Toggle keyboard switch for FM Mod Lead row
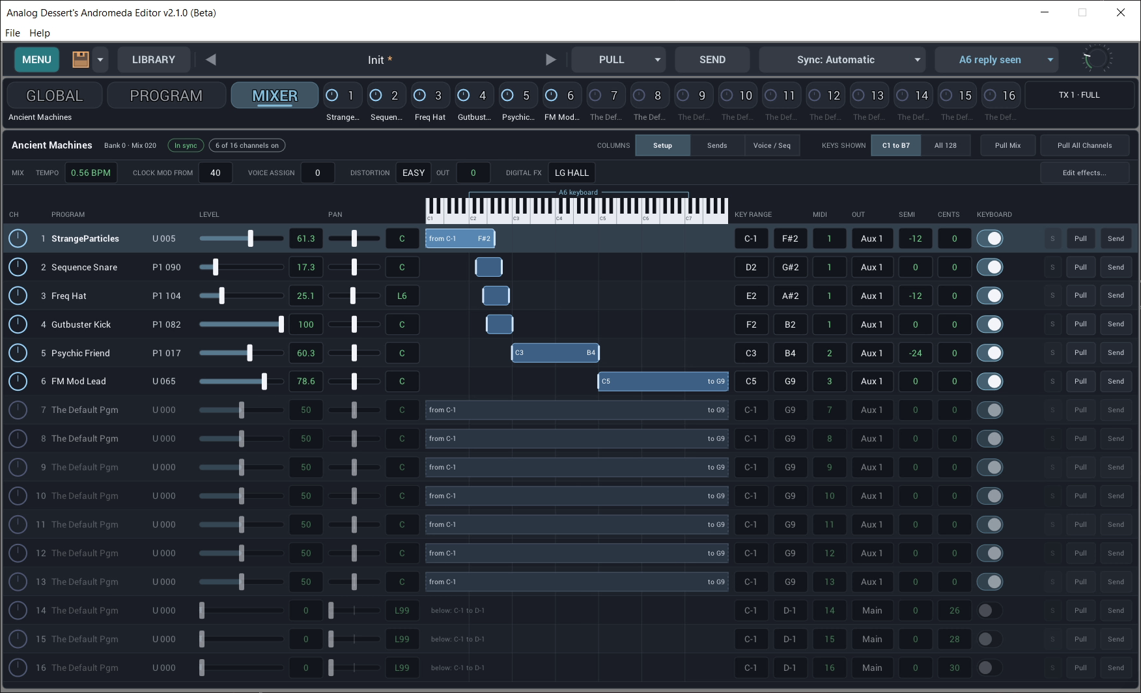1141x693 pixels. click(x=990, y=381)
